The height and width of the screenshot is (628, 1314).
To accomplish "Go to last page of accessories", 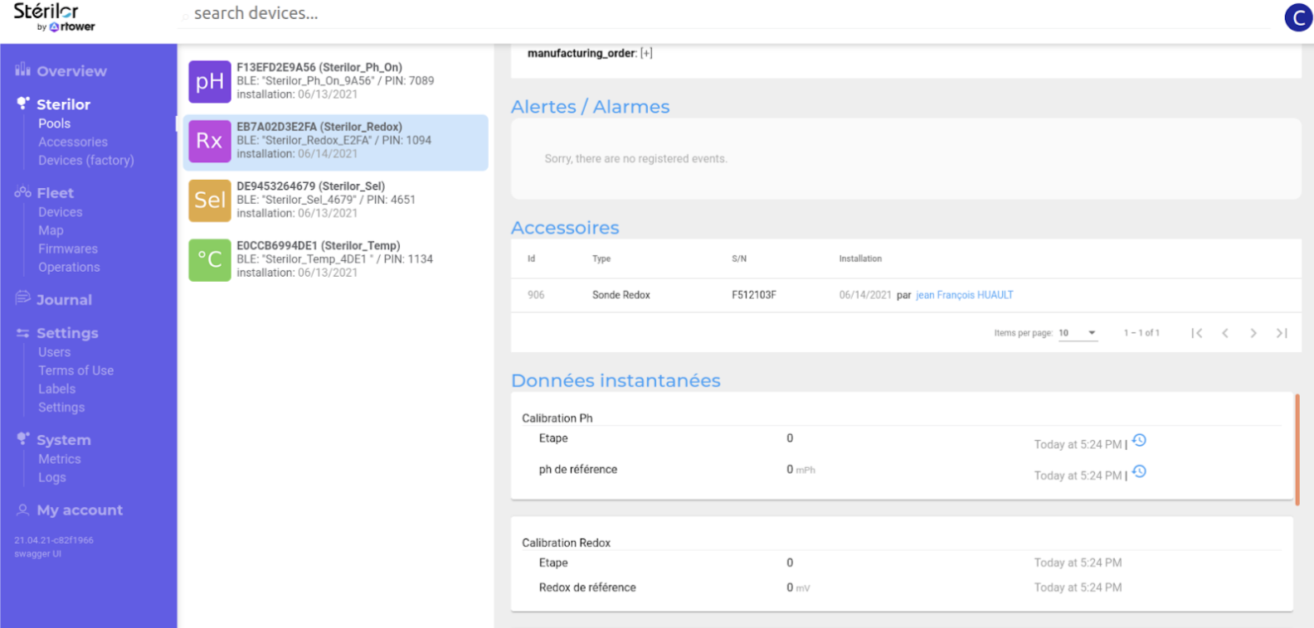I will 1282,333.
